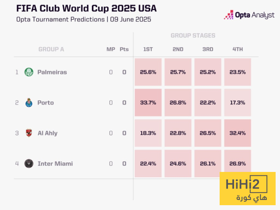This screenshot has height=210, width=280.
Task: Click Al Ahly's 32.4% fourth-place cell
Action: pos(238,133)
